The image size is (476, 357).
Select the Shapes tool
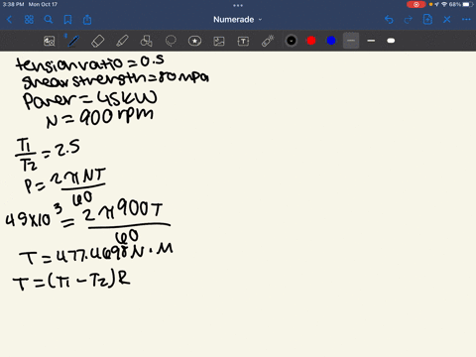click(146, 41)
